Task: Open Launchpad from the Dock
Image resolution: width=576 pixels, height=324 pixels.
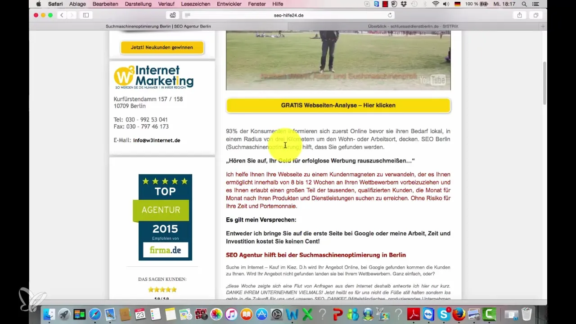Action: click(64, 314)
